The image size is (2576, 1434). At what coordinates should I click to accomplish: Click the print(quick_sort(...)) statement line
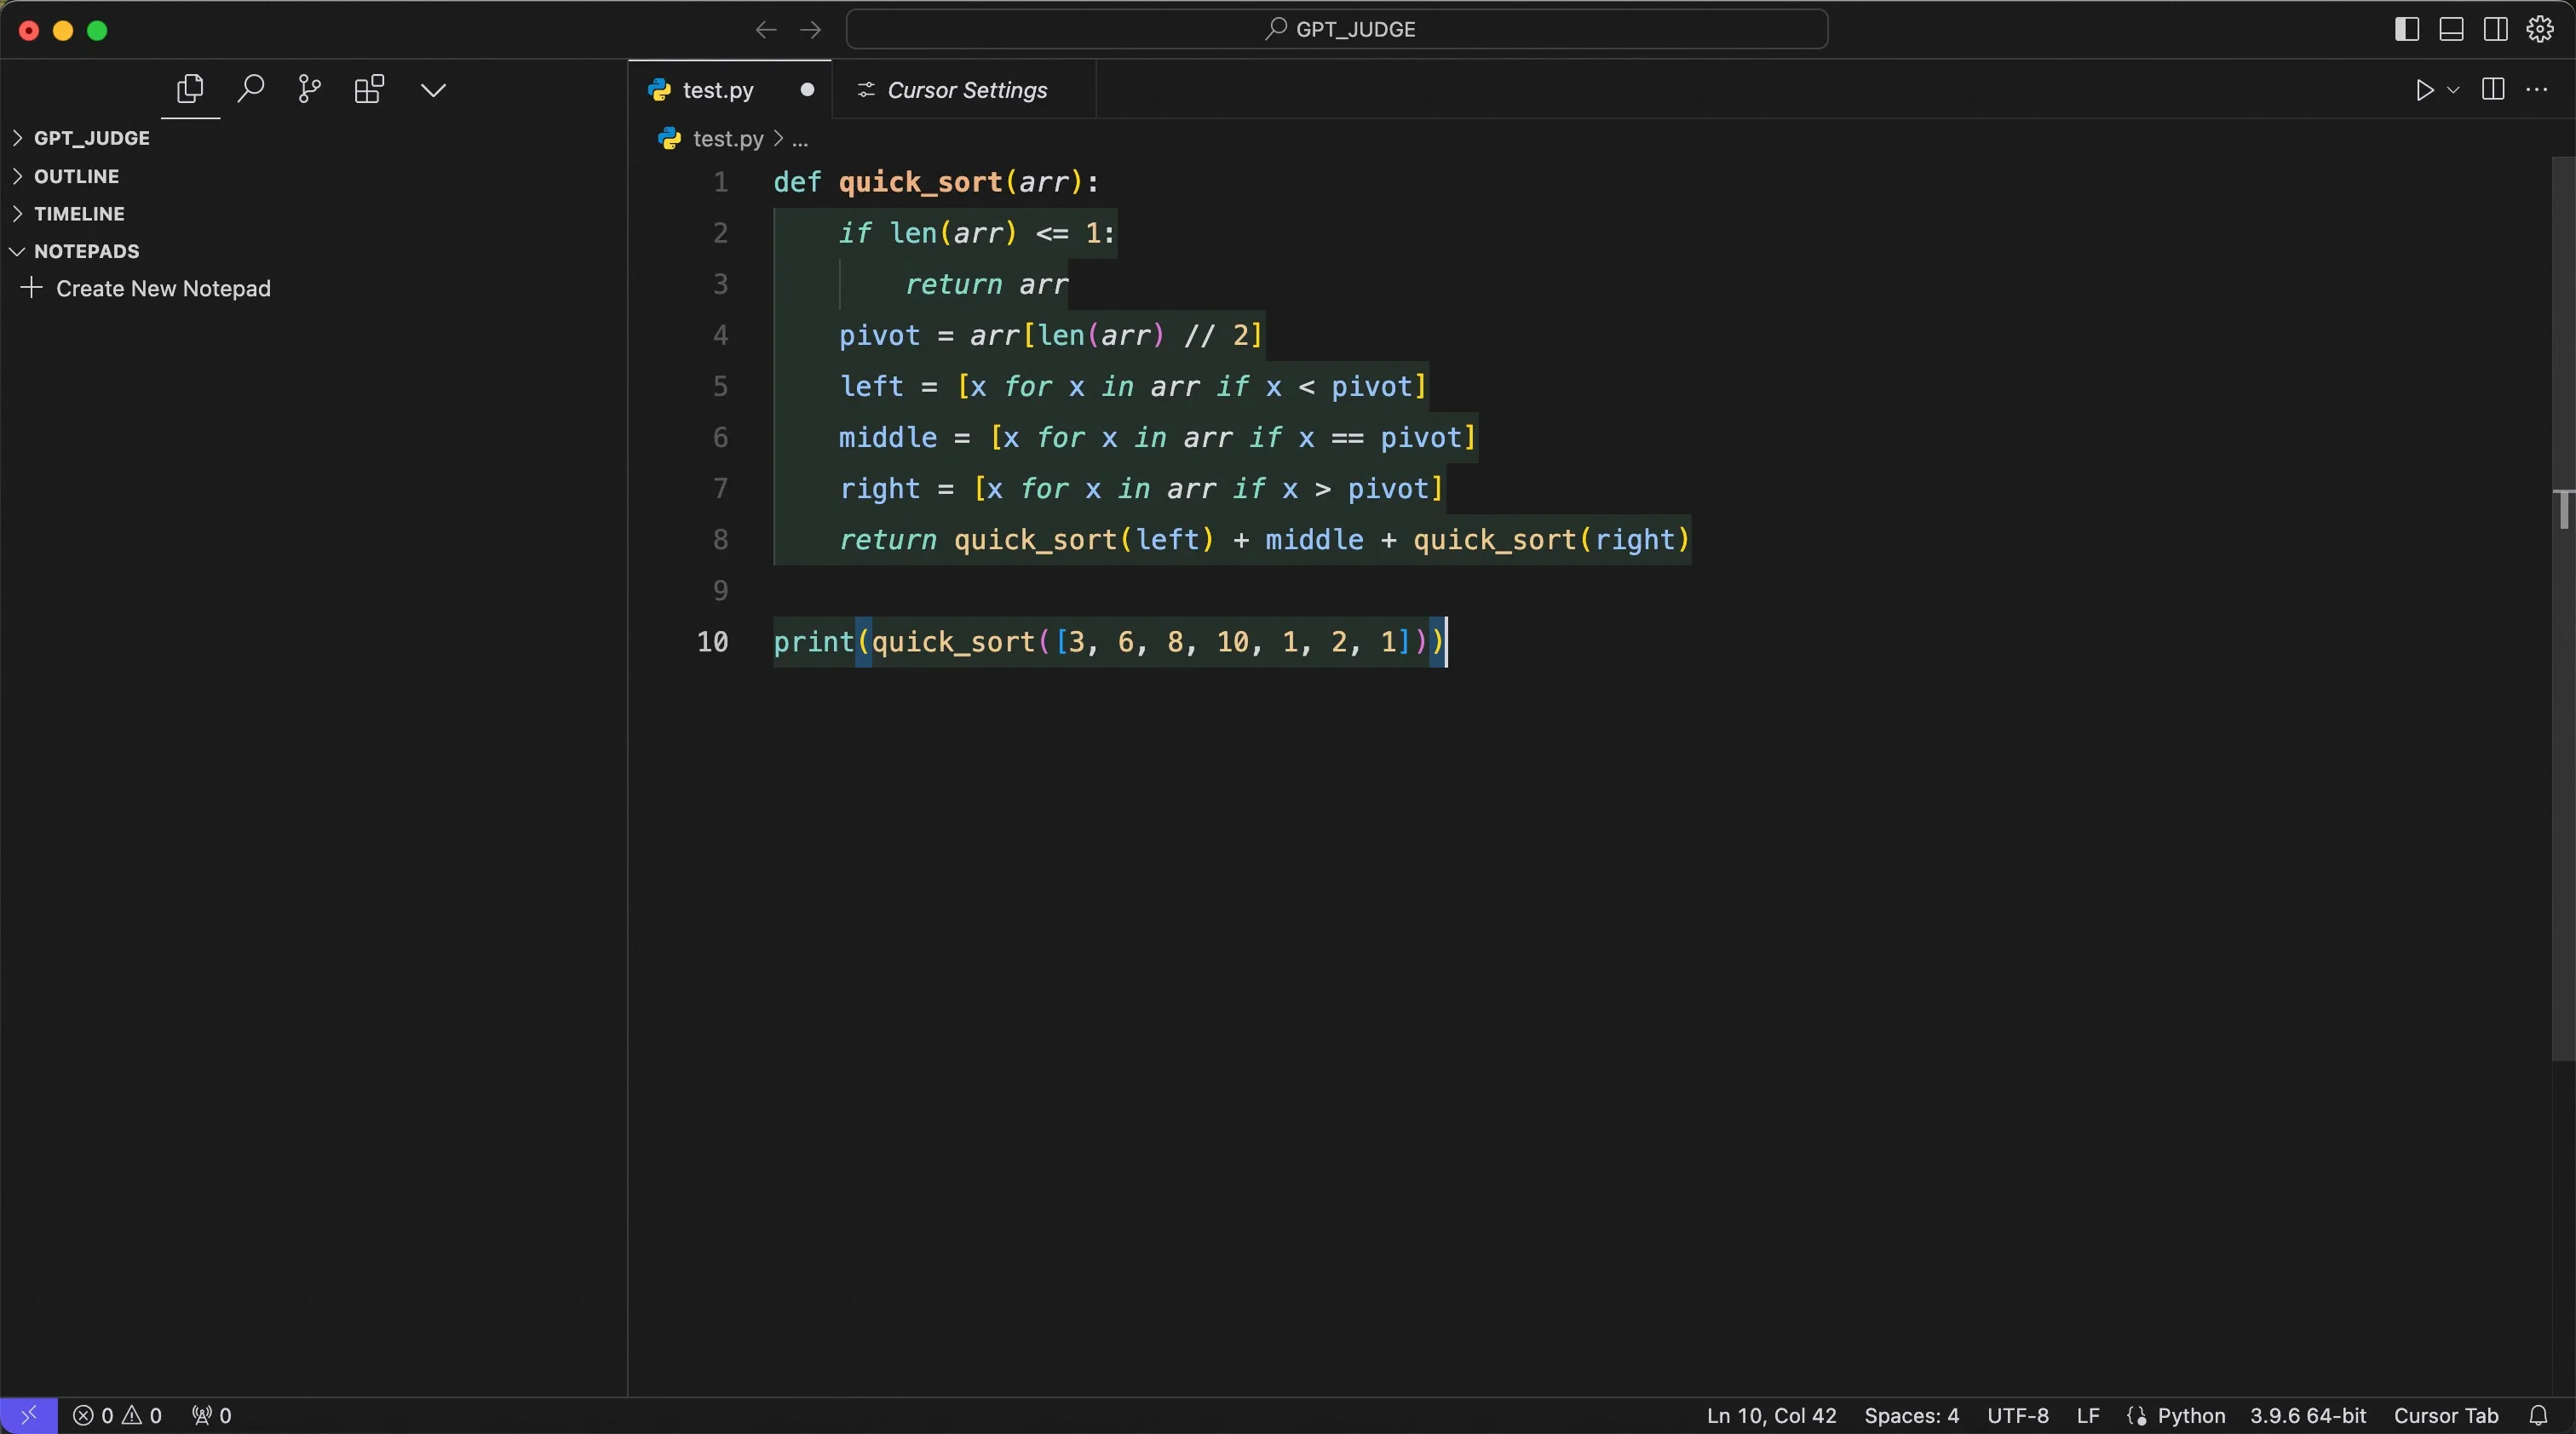1109,641
